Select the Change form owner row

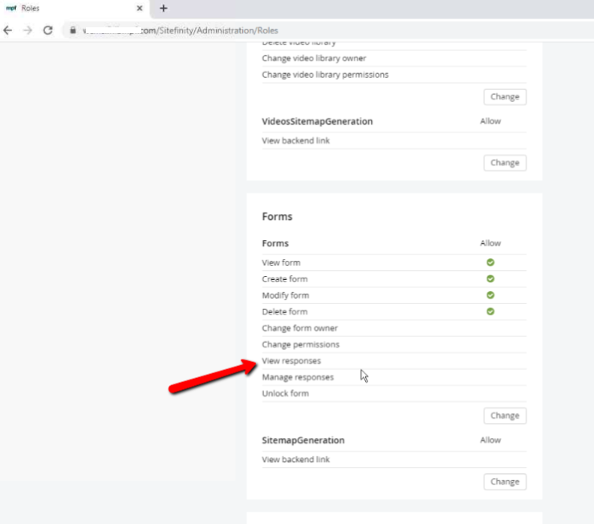tap(394, 328)
